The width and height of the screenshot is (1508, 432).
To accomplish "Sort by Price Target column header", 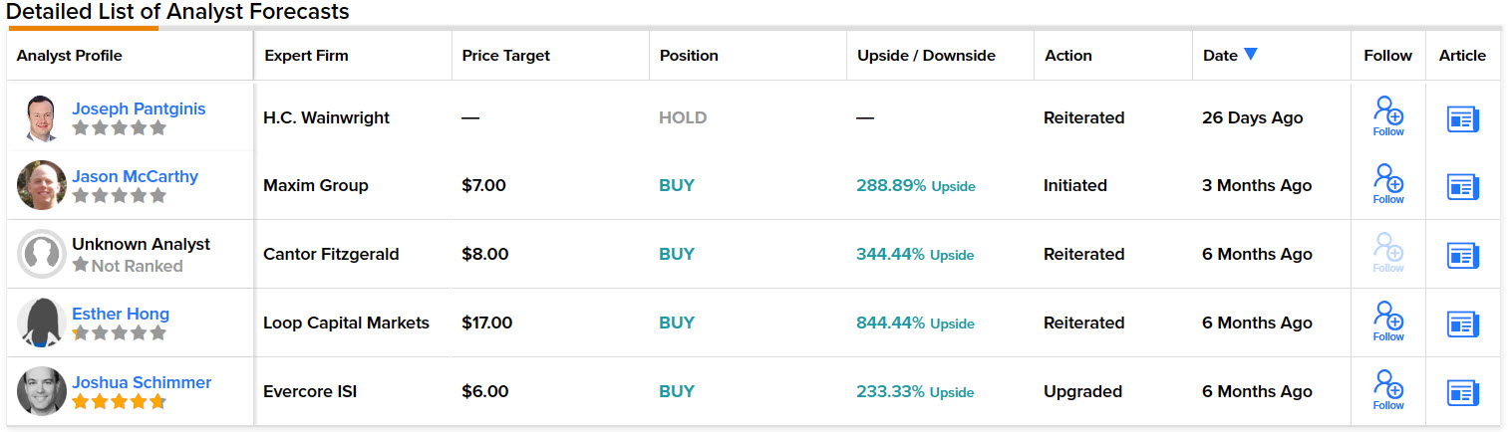I will pos(505,56).
